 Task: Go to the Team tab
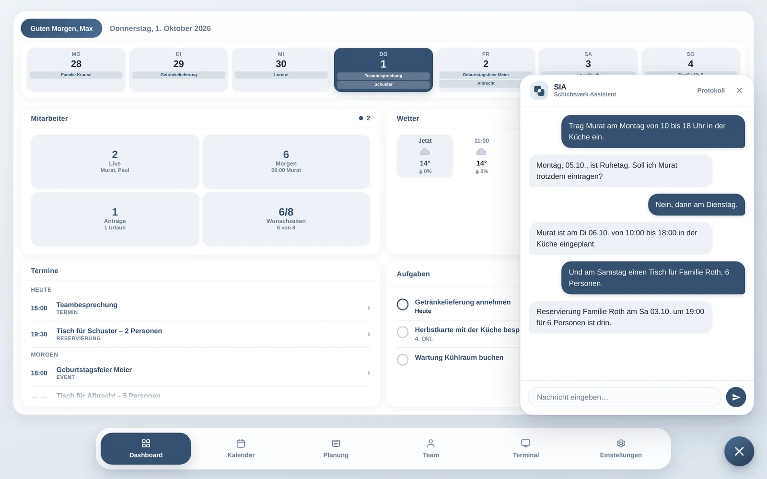pos(430,448)
